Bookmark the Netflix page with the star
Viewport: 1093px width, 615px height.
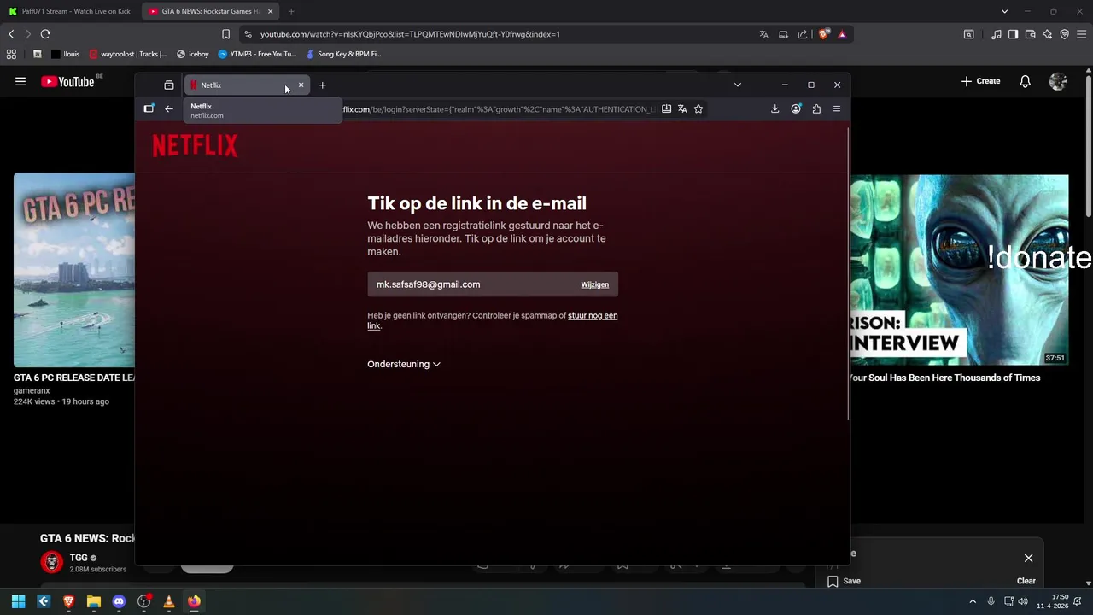(x=698, y=108)
